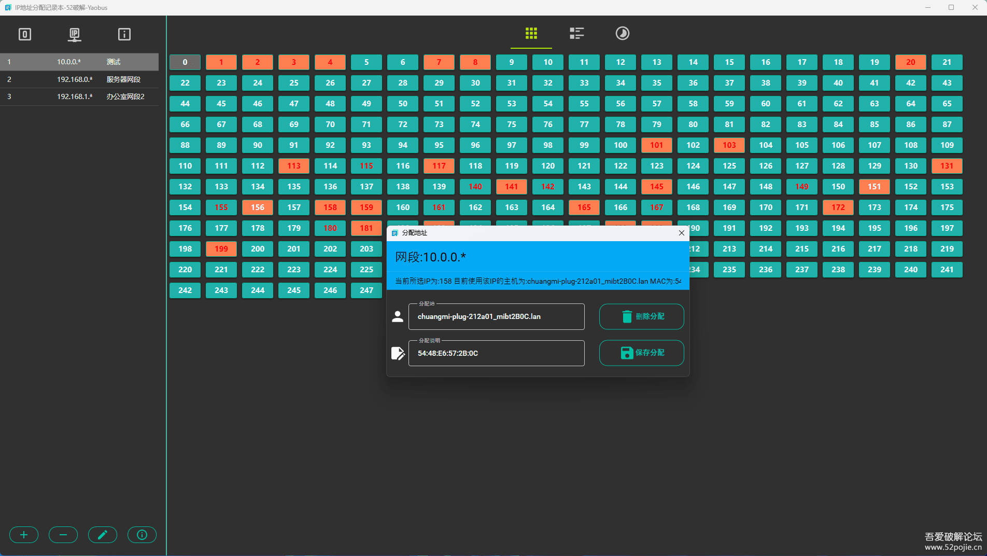Click the 保存分配 save allocation button
The height and width of the screenshot is (556, 987).
coord(641,353)
